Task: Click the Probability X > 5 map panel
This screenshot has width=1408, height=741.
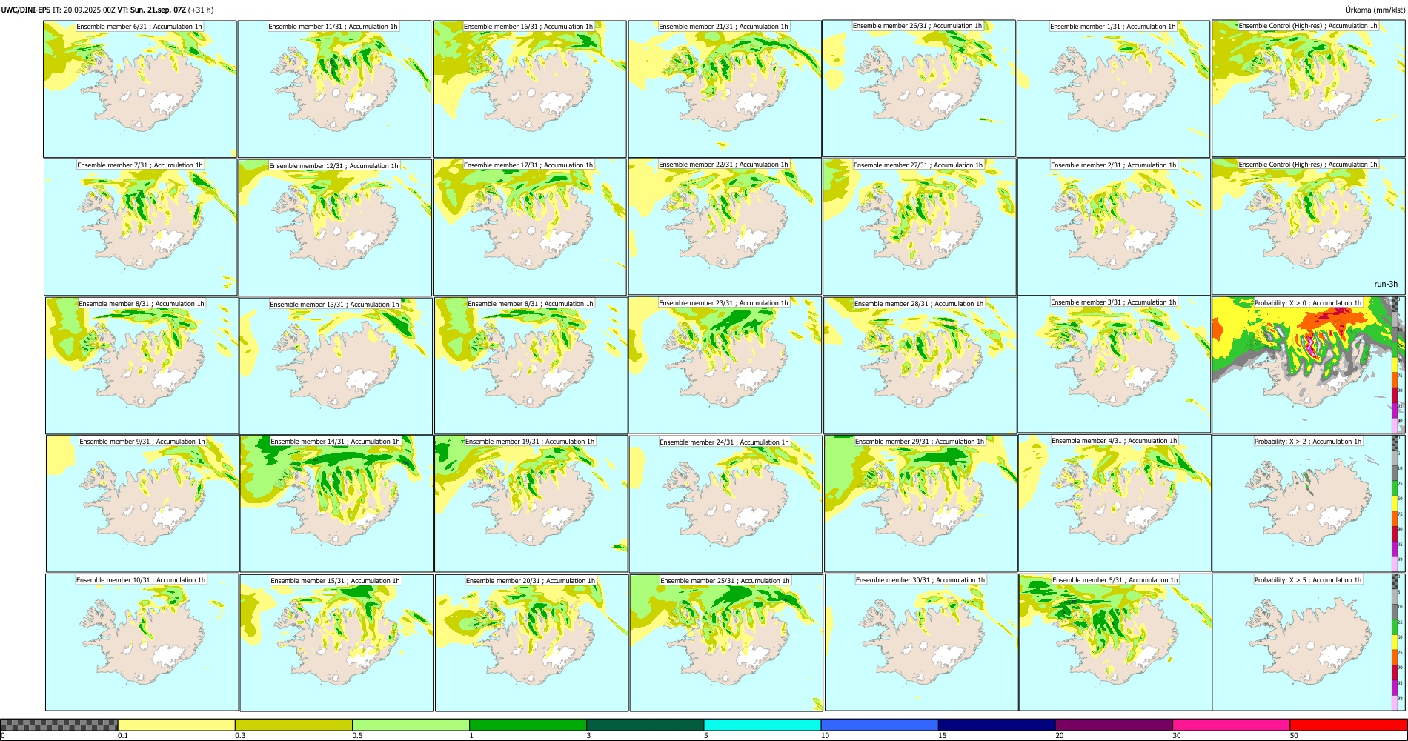Action: coord(1309,642)
